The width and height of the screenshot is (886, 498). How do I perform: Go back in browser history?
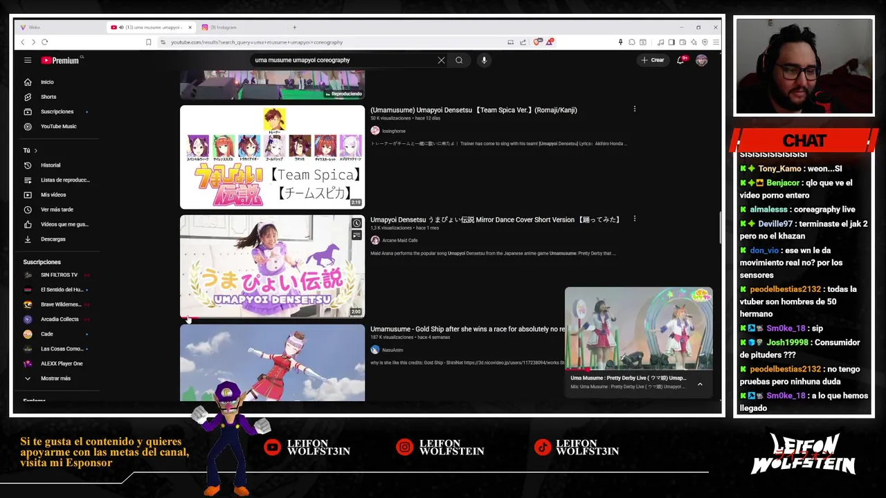(x=22, y=42)
